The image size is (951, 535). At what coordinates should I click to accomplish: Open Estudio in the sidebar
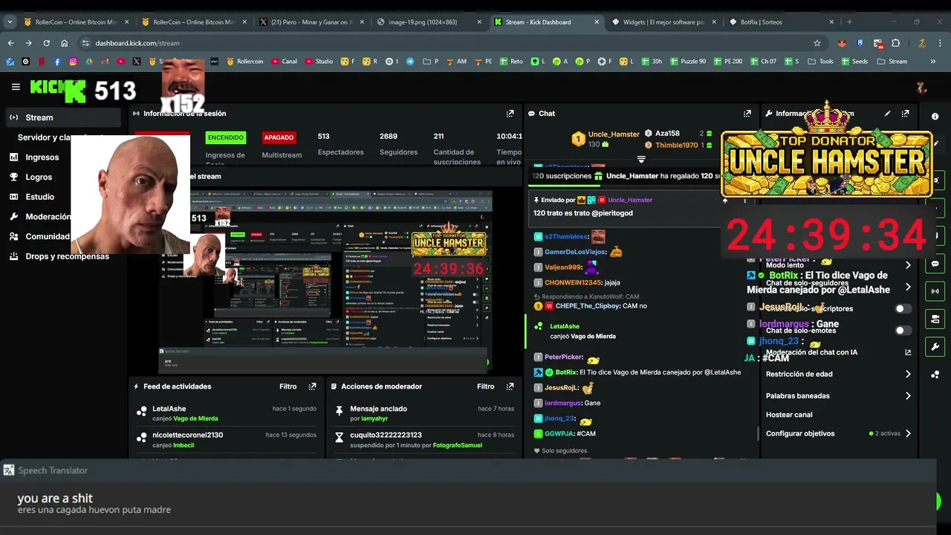[39, 197]
